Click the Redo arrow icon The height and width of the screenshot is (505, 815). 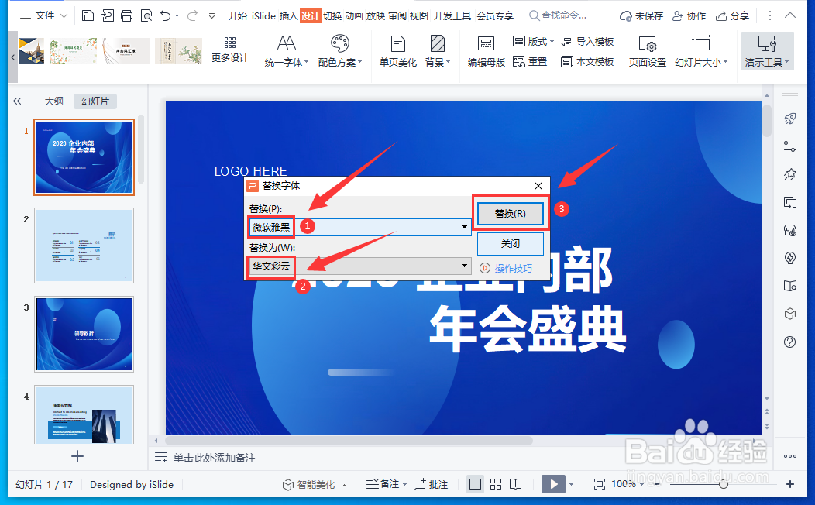(192, 15)
